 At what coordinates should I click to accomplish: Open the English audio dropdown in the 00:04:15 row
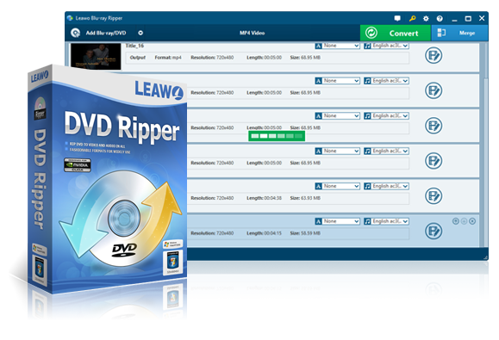(x=390, y=221)
